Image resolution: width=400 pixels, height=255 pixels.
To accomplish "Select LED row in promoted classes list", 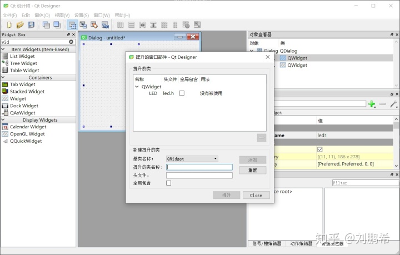I will (x=199, y=93).
